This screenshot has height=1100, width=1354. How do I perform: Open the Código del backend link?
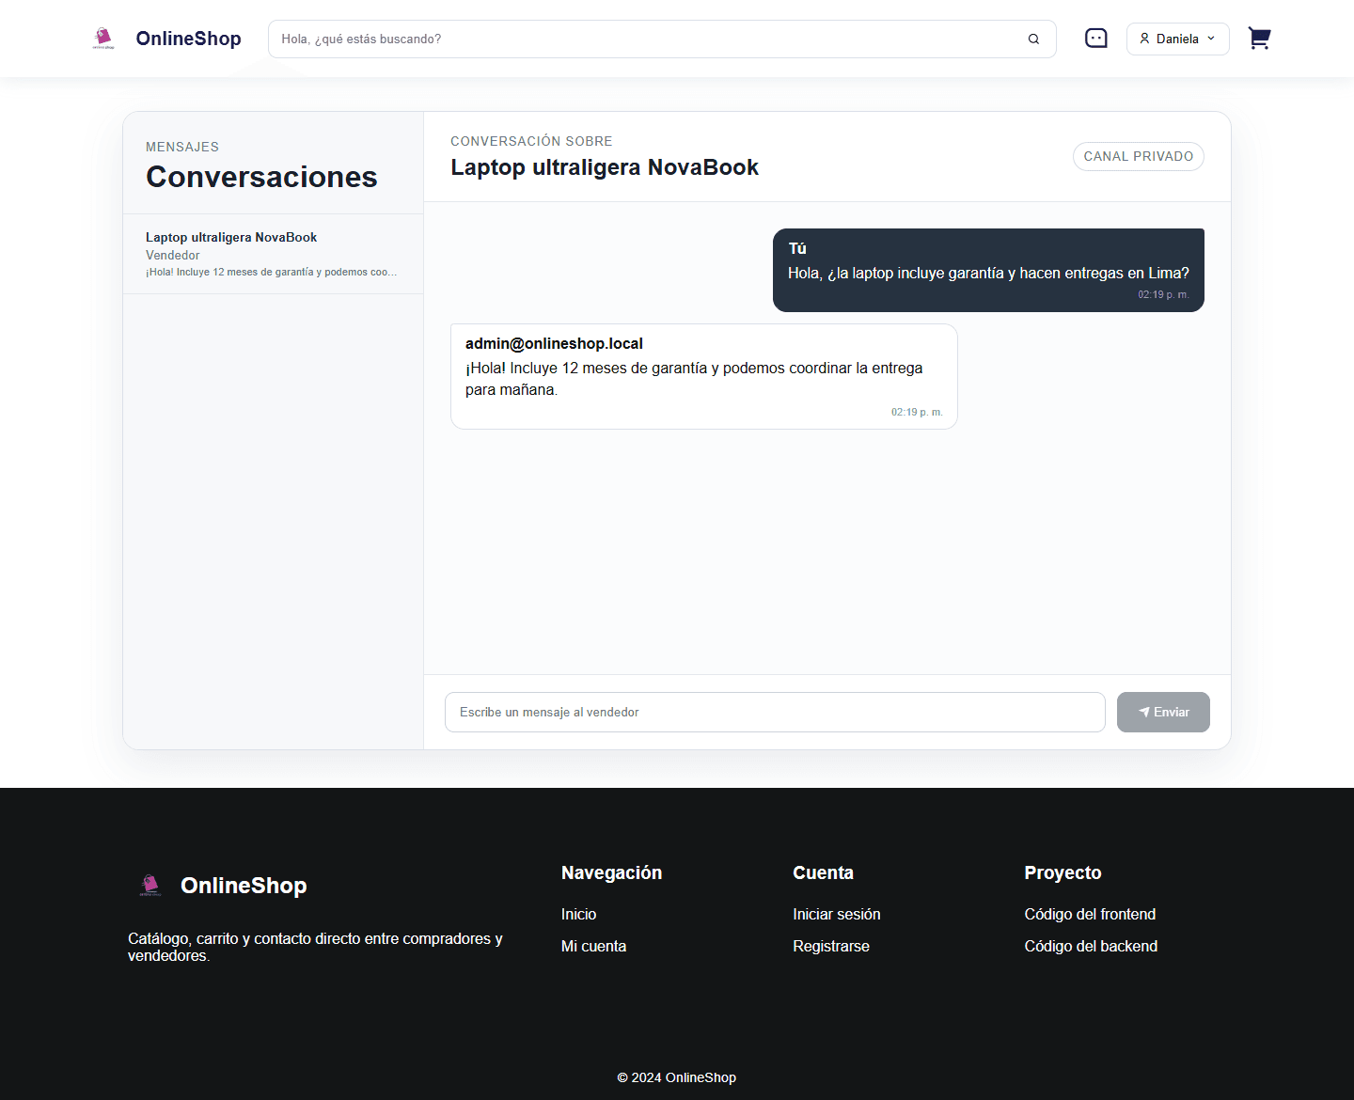click(x=1091, y=946)
